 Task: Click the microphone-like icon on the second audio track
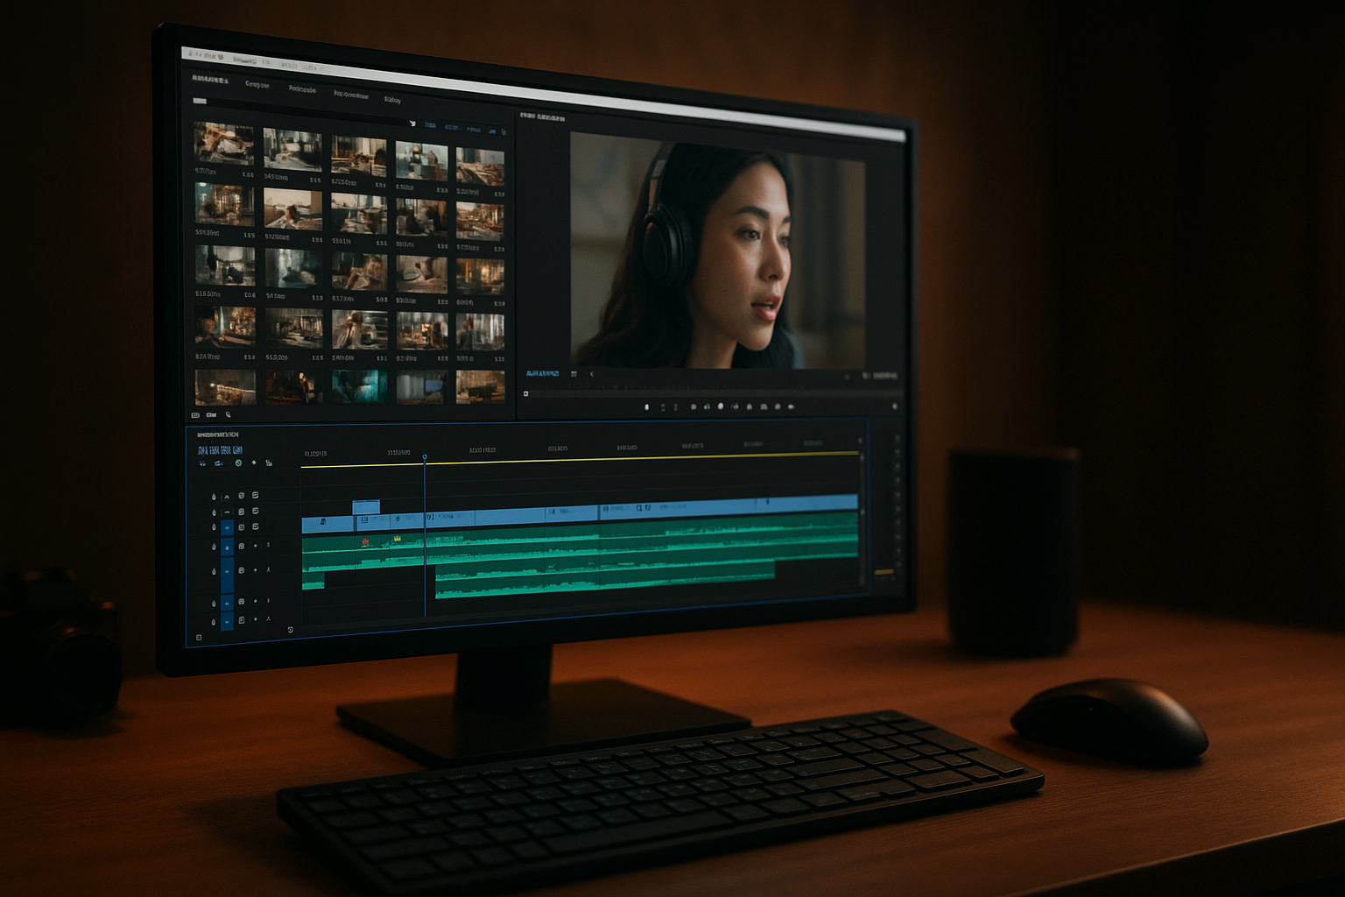(x=268, y=569)
